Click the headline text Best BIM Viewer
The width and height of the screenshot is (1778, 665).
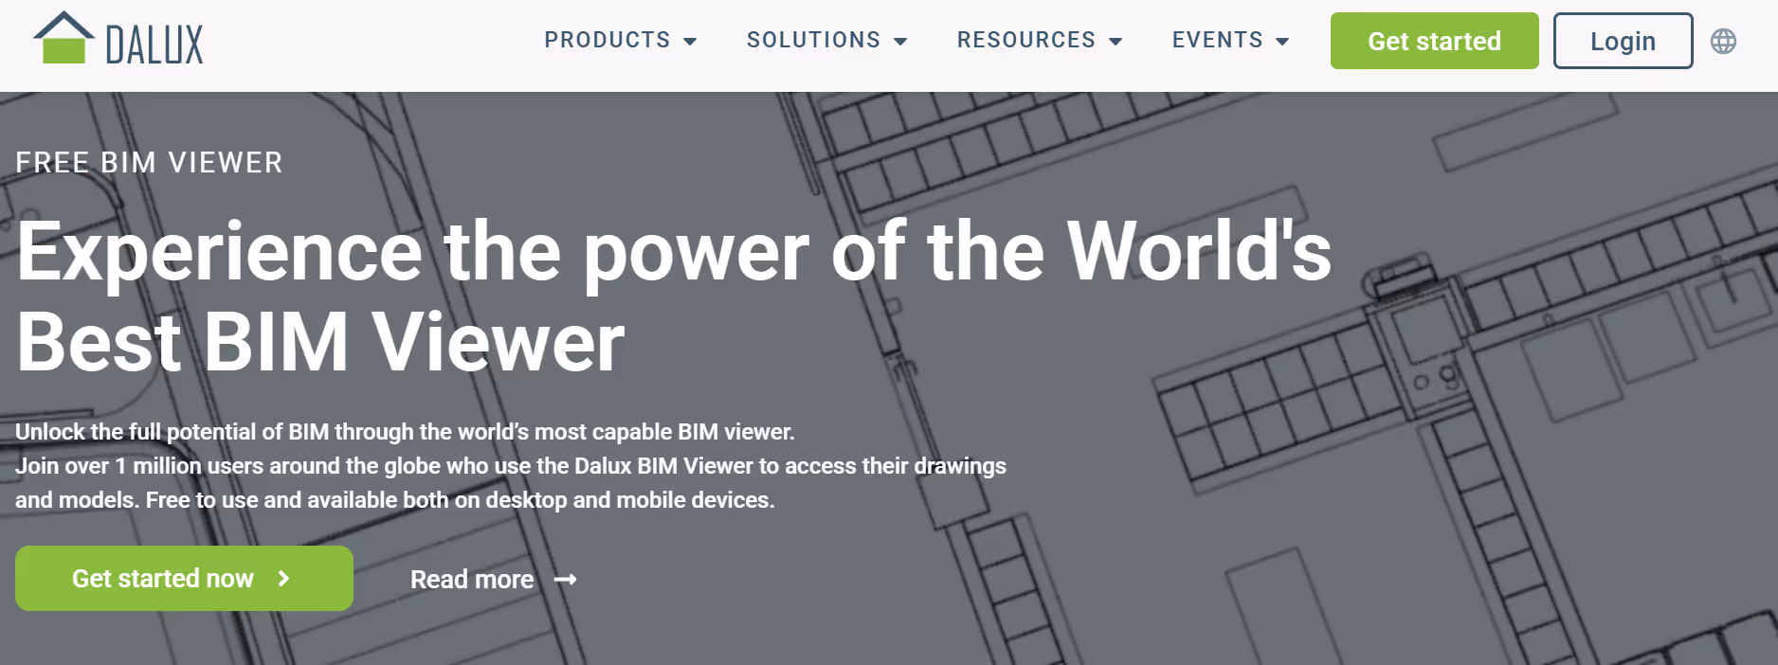(x=320, y=342)
